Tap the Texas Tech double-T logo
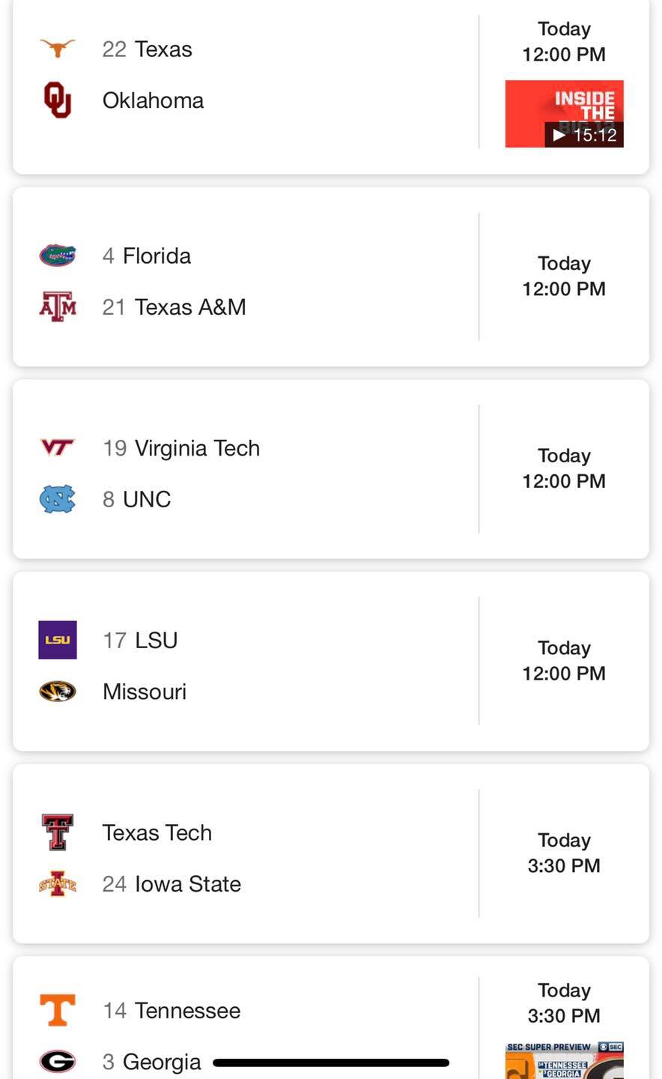 click(x=58, y=832)
